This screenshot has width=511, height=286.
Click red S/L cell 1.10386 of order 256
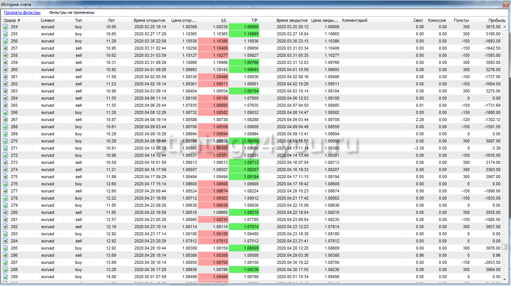point(213,41)
